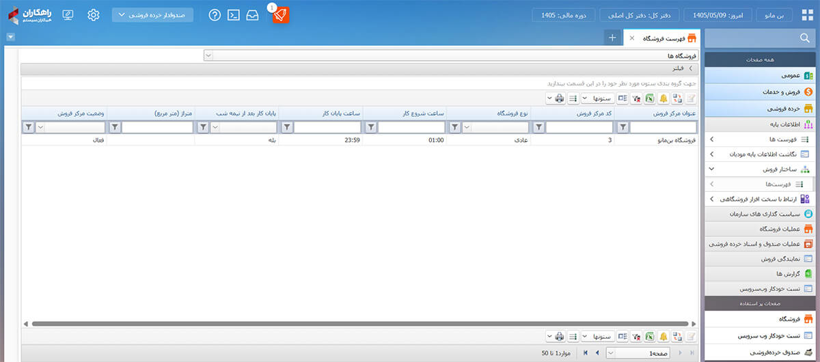
Task: Click the horizontal scrollbar under the grid
Action: [359, 324]
